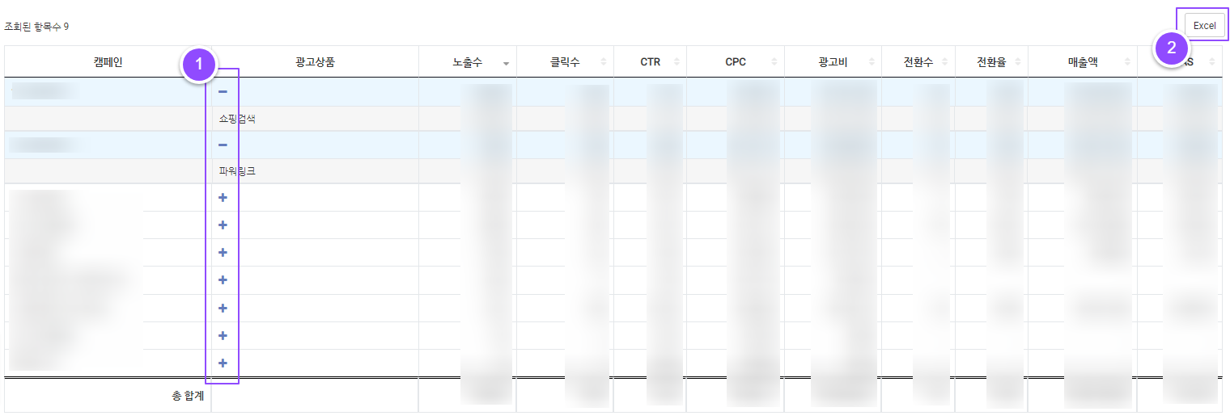Sort table by 매출액 column
The height and width of the screenshot is (420, 1230).
(1082, 62)
